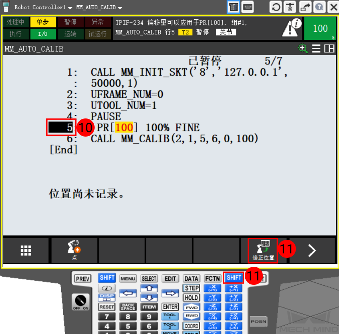The height and width of the screenshot is (334, 339).
Task: Click the DATA key
Action: click(191, 279)
